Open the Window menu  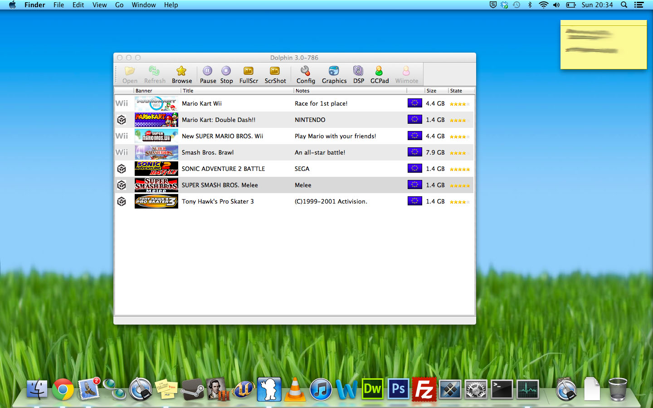[144, 5]
